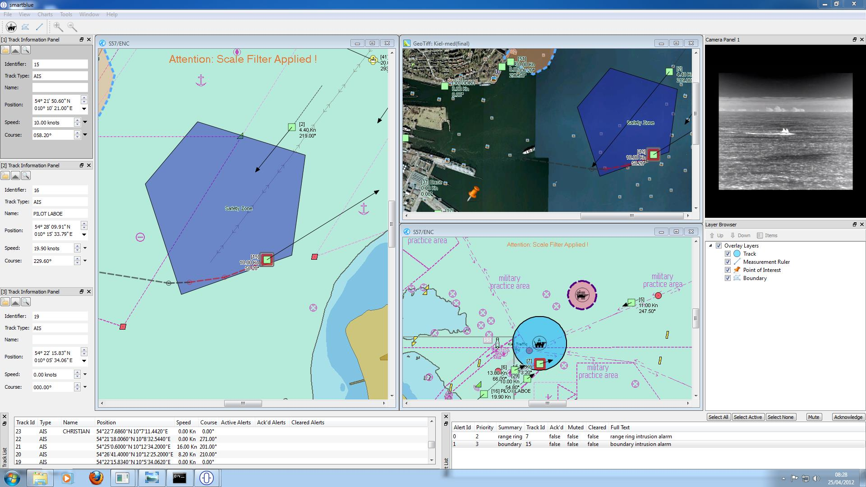Viewport: 866px width, 487px height.
Task: Click the orange pushpin point of interest
Action: pos(473,194)
